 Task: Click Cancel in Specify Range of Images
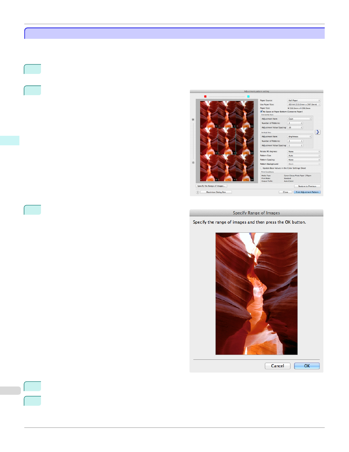click(x=277, y=366)
